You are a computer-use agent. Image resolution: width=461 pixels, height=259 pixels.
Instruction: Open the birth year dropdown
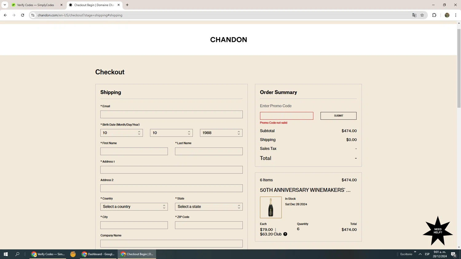[221, 133]
